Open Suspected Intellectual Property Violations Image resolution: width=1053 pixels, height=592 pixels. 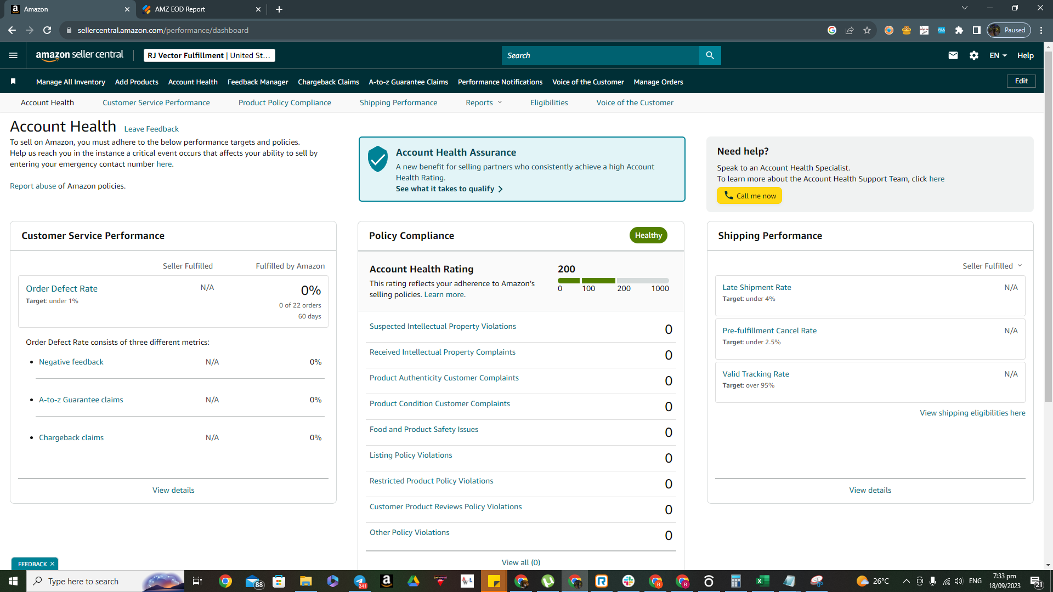click(x=443, y=326)
